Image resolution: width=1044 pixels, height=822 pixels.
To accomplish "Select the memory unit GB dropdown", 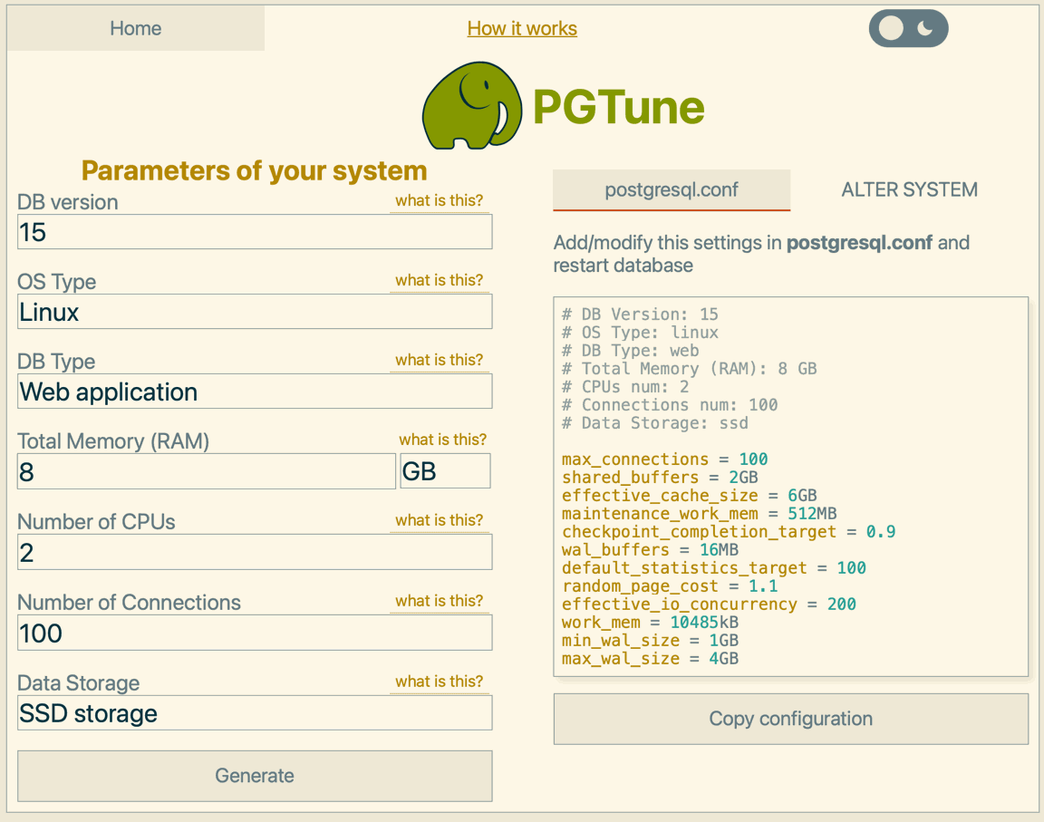I will click(445, 471).
